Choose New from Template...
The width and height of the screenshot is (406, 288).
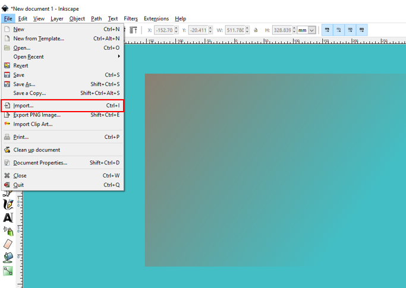(x=62, y=39)
